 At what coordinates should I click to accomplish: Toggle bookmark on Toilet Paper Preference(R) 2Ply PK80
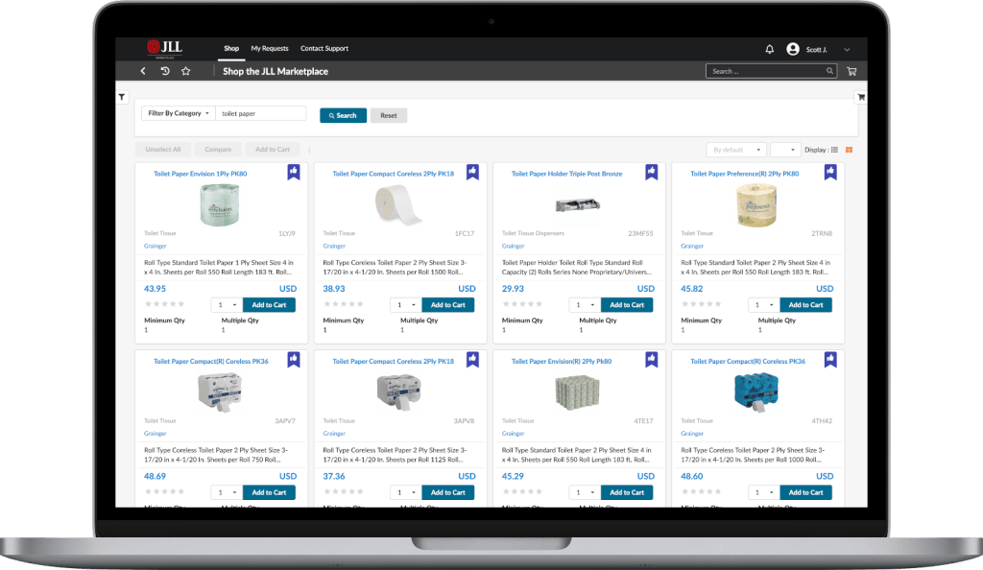point(830,172)
